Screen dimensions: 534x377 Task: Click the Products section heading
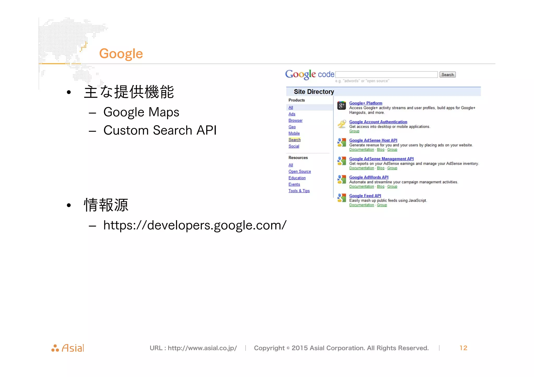[296, 100]
